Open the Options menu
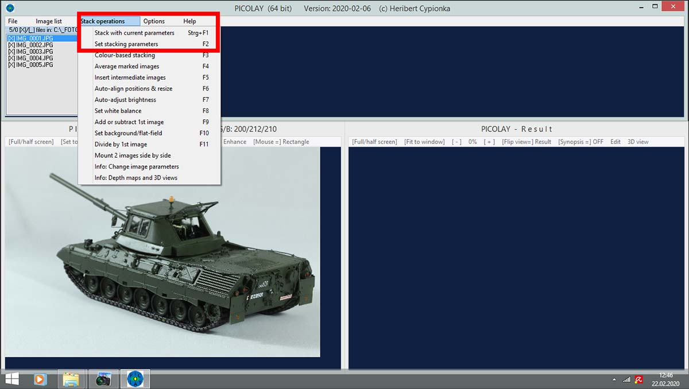Viewport: 689px width, 389px height. pos(154,21)
